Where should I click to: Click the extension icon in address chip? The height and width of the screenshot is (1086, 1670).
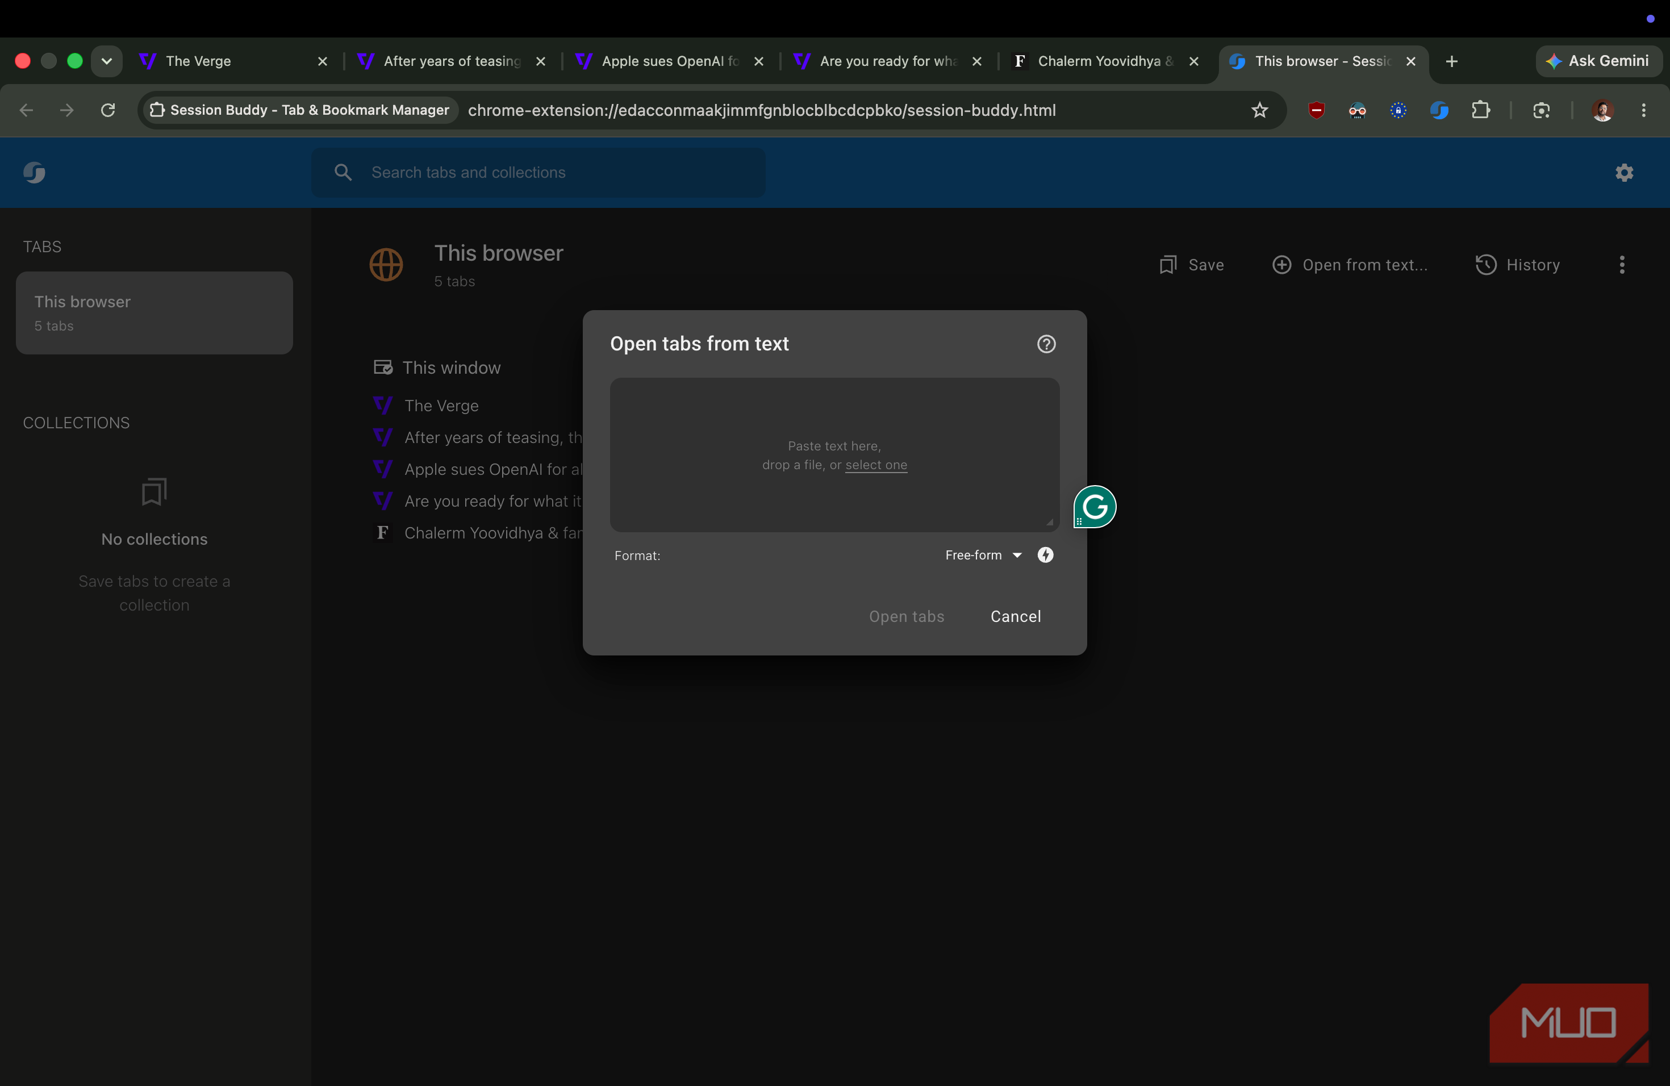157,110
